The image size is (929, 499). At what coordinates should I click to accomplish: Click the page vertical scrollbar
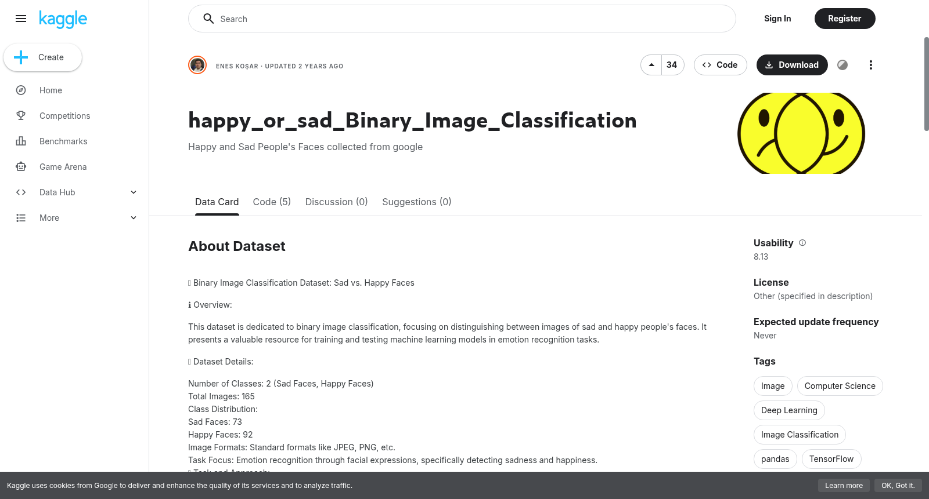(926, 84)
